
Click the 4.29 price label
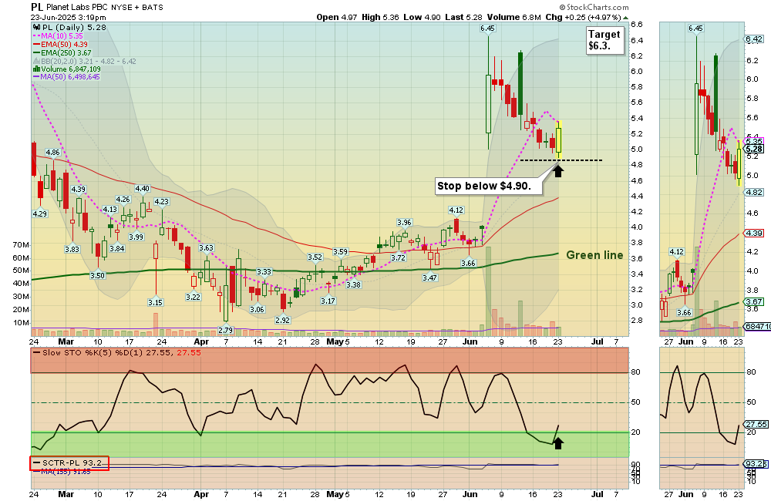click(40, 214)
